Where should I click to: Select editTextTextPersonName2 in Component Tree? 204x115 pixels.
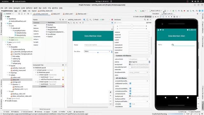coord(50,80)
